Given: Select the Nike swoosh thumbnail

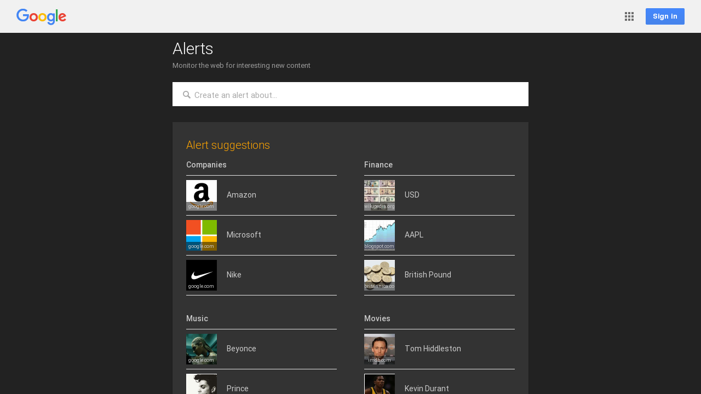Looking at the screenshot, I should click(202, 275).
